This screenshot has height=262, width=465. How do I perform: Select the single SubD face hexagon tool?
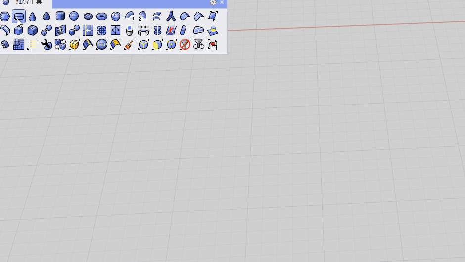click(5, 16)
